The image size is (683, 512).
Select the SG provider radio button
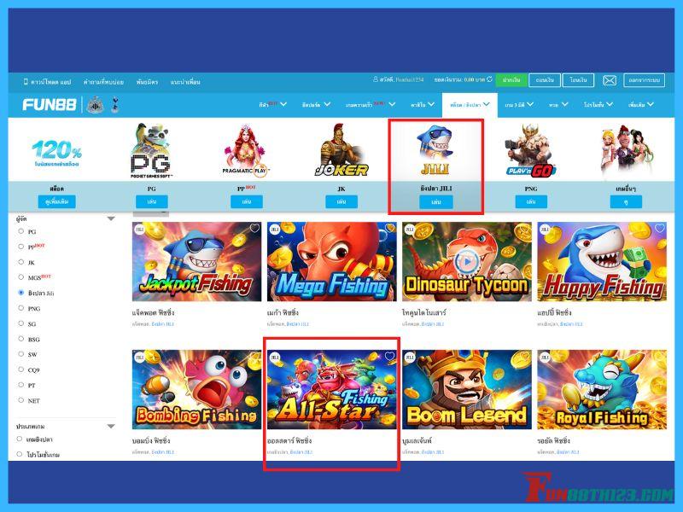(x=20, y=323)
